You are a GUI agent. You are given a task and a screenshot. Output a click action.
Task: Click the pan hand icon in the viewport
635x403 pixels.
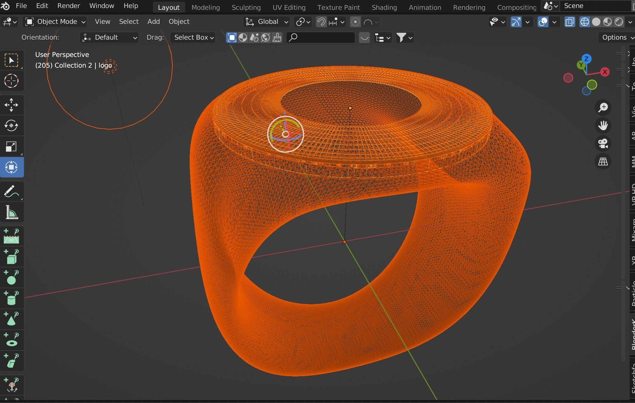603,125
